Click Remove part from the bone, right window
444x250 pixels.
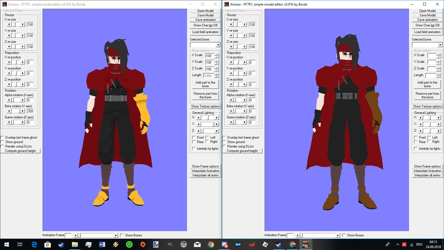[427, 95]
